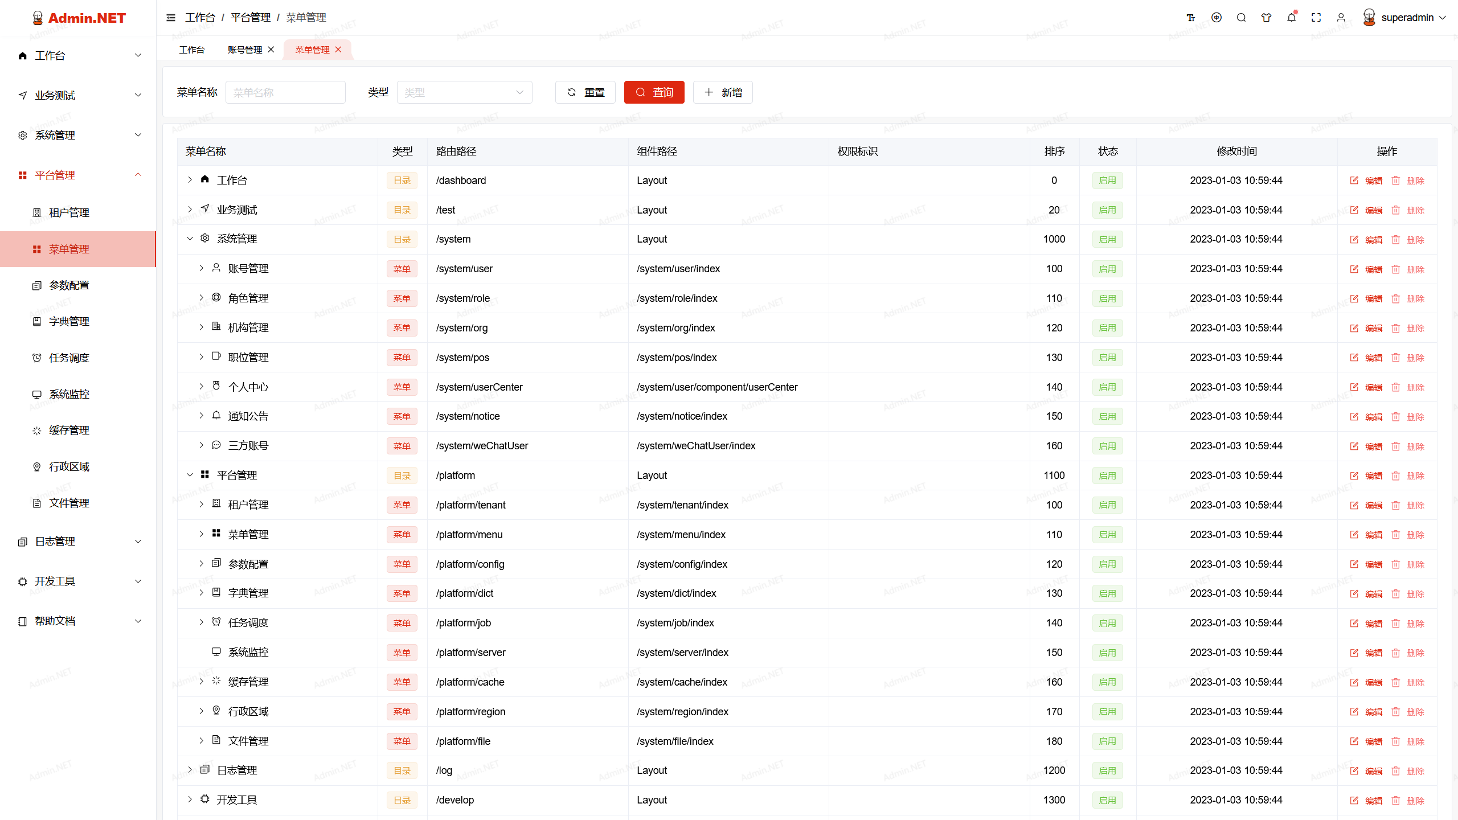Collapse the 系统管理 tree row

pyautogui.click(x=190, y=239)
